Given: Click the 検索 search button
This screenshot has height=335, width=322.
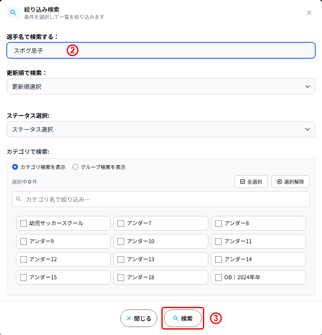Looking at the screenshot, I should click(183, 318).
